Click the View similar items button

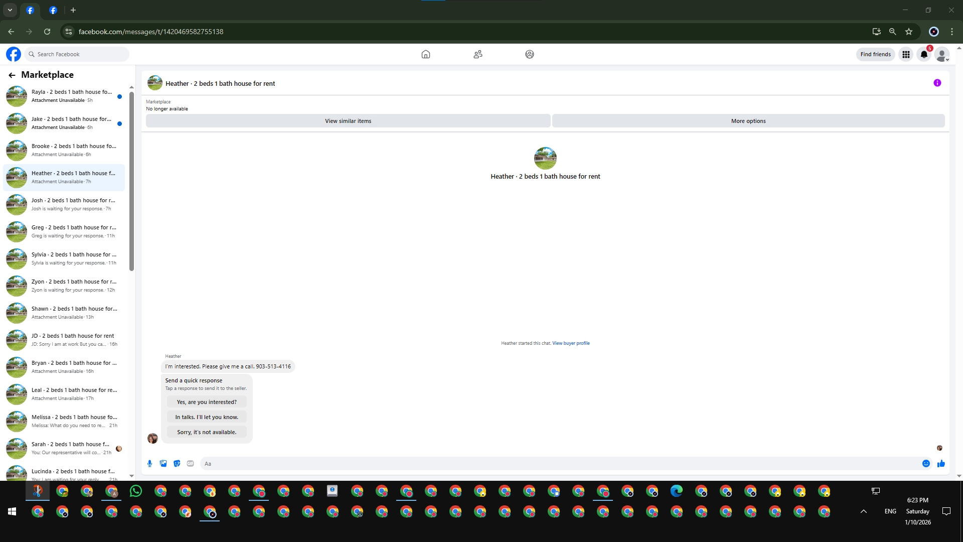click(x=348, y=121)
